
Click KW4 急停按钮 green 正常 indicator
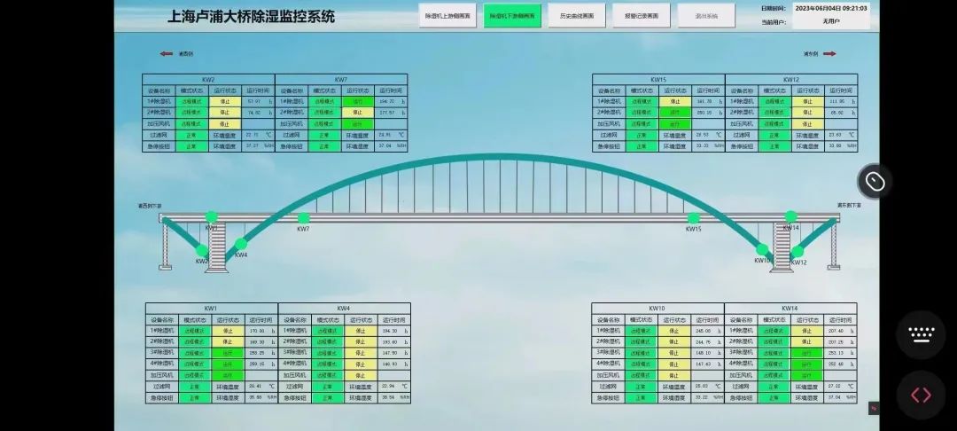328,397
